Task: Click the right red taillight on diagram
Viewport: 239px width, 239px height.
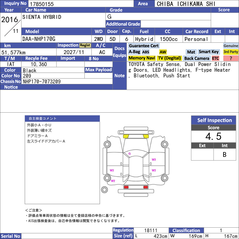Action: point(145,187)
